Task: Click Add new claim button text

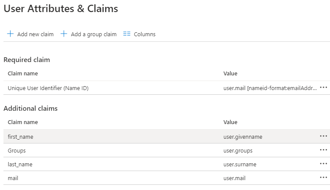Action: (x=35, y=34)
